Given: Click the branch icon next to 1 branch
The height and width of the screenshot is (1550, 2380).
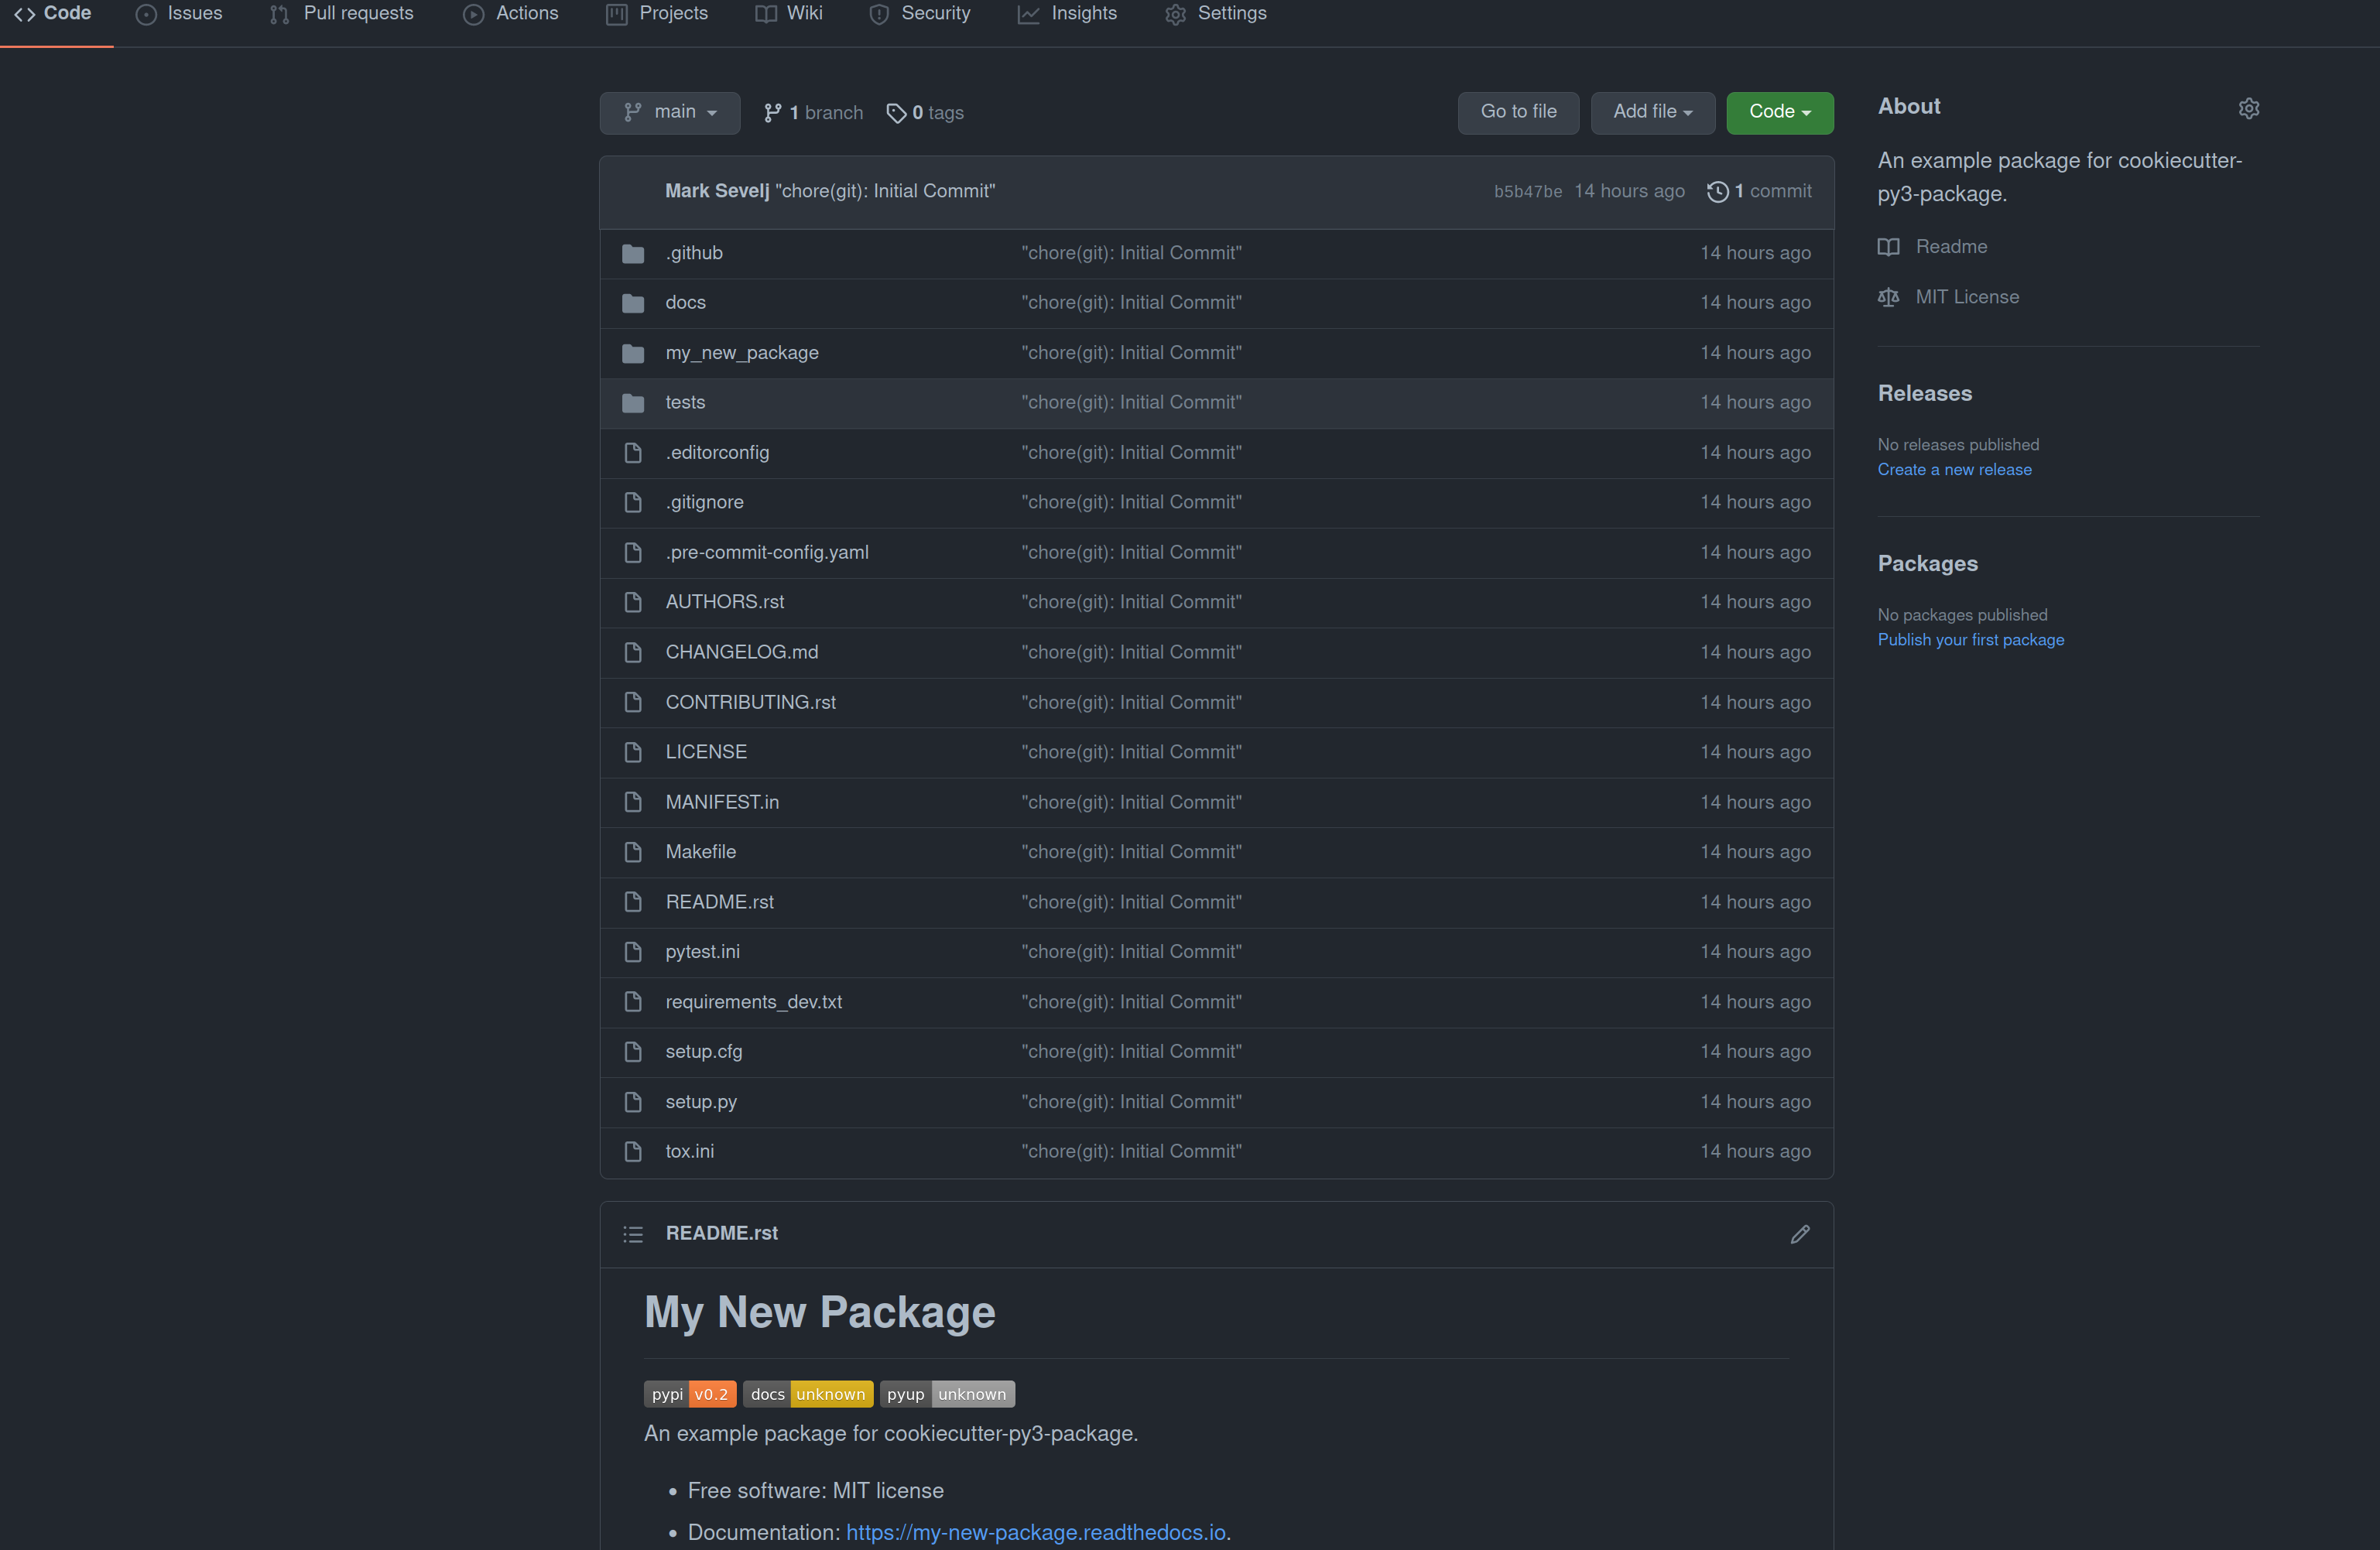Looking at the screenshot, I should [x=772, y=113].
